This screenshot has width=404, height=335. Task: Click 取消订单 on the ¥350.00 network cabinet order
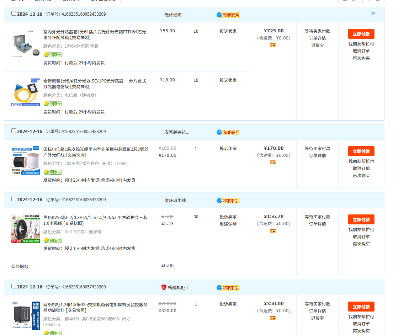coord(361,324)
